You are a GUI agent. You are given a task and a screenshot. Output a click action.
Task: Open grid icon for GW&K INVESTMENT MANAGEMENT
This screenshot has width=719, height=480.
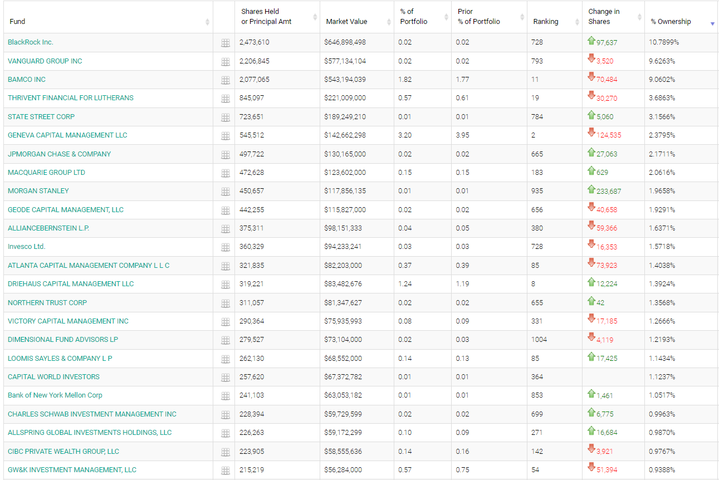pyautogui.click(x=226, y=471)
